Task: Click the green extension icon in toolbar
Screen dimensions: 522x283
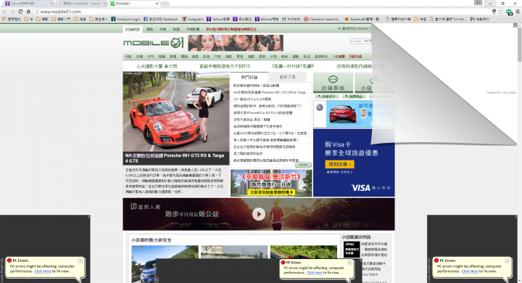Action: coord(509,12)
